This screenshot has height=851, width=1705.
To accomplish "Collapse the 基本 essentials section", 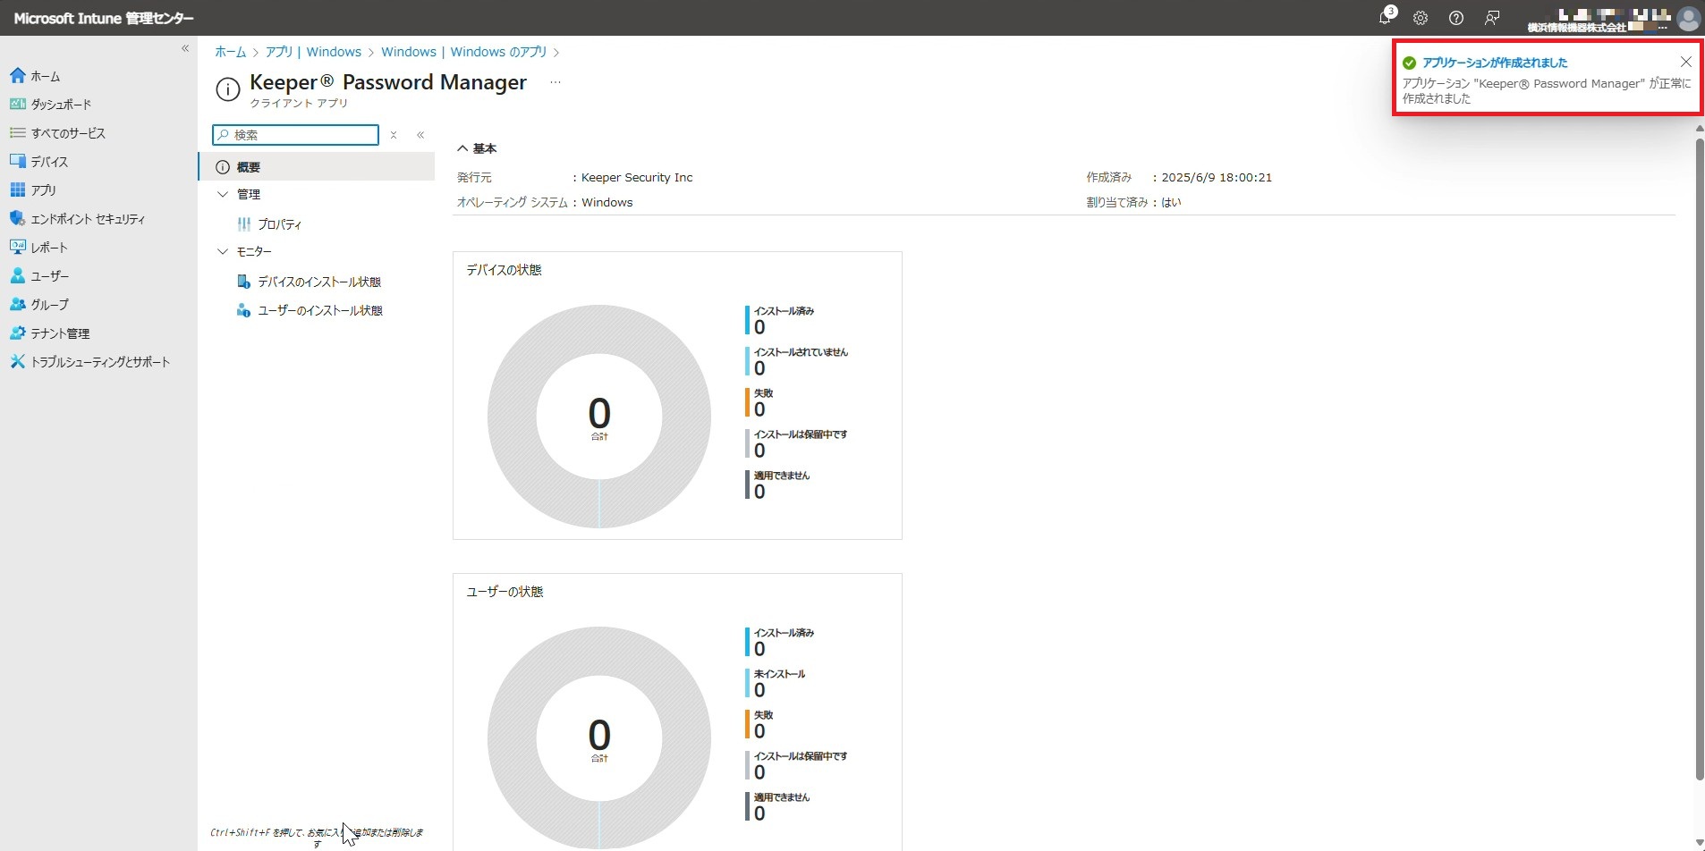I will pyautogui.click(x=462, y=148).
